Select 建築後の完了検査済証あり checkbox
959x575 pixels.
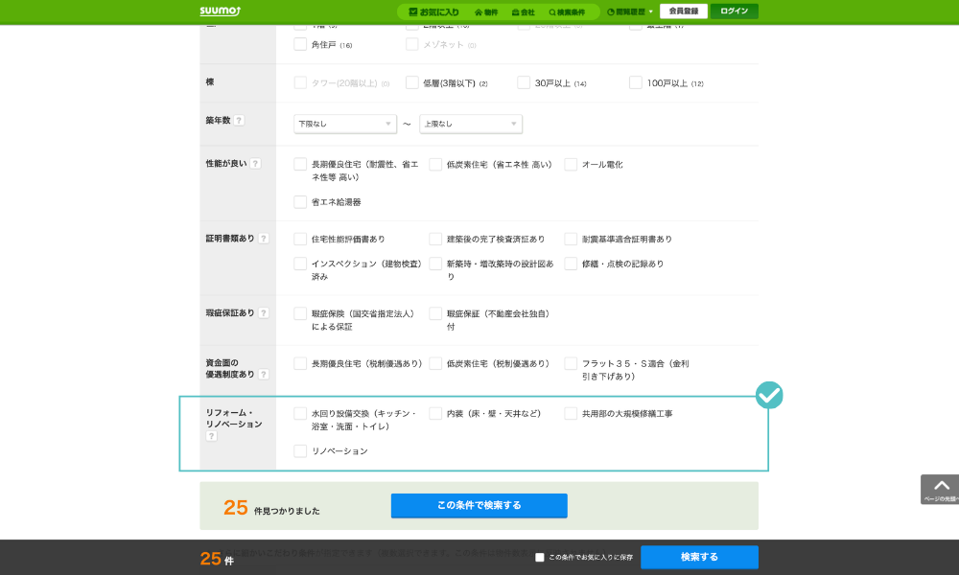coord(435,239)
